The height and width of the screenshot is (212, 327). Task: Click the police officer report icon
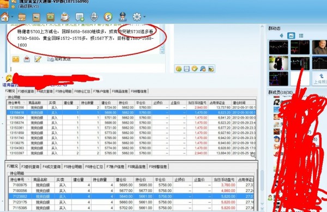point(123,17)
